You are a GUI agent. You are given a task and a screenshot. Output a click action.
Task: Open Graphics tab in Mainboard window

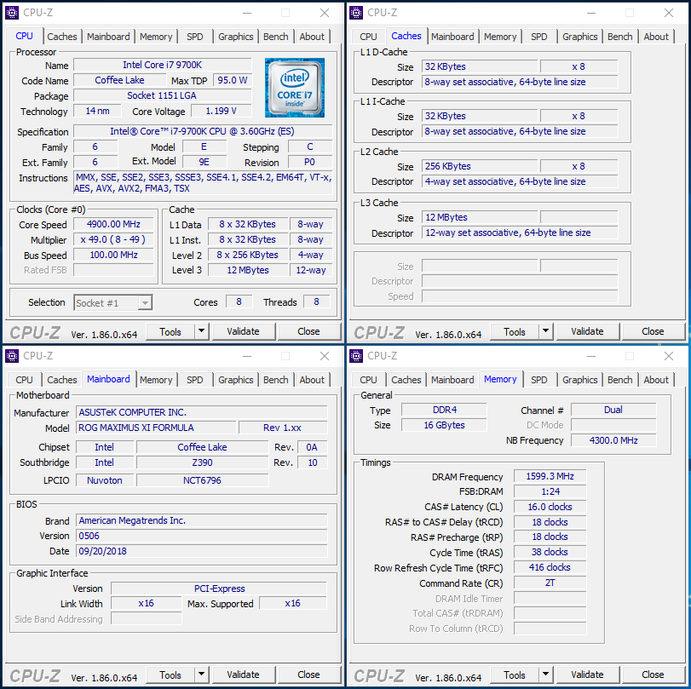coord(236,380)
